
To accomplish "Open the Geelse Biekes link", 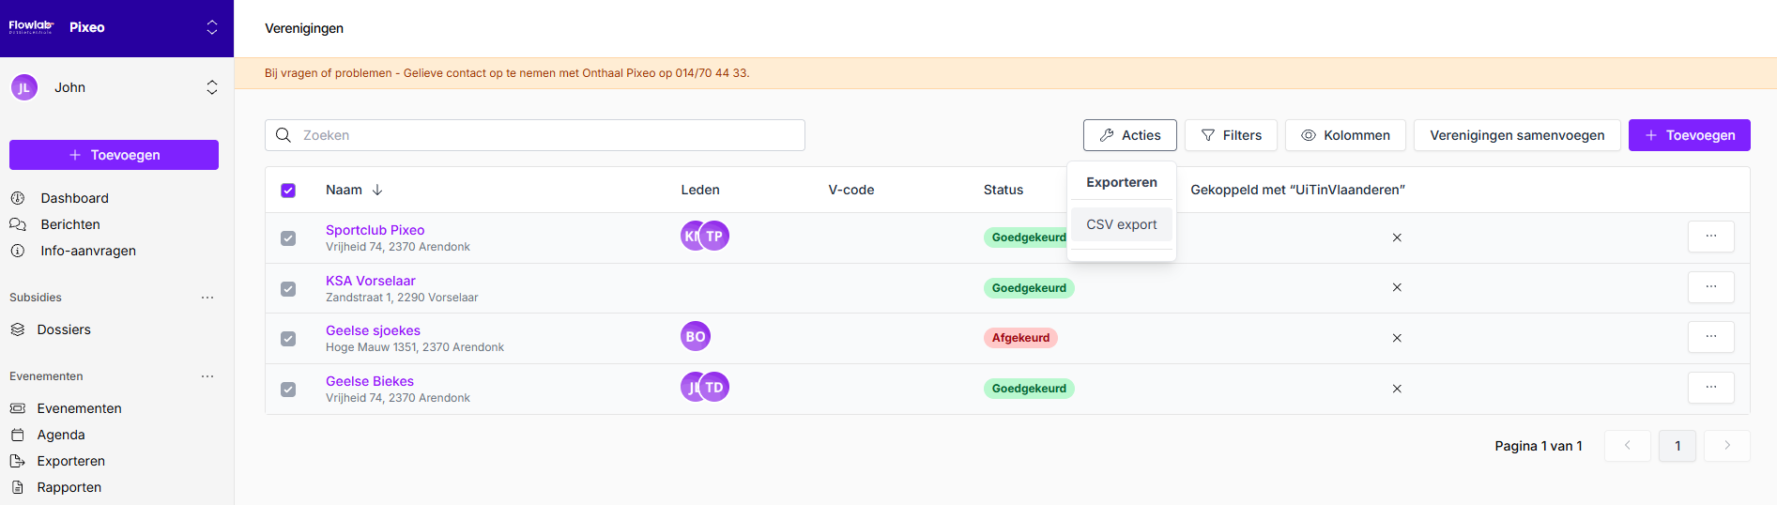I will coord(370,381).
